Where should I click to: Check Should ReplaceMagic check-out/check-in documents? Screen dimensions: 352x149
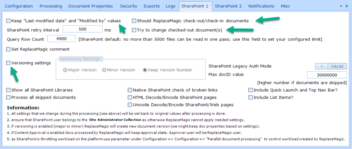pyautogui.click(x=134, y=21)
